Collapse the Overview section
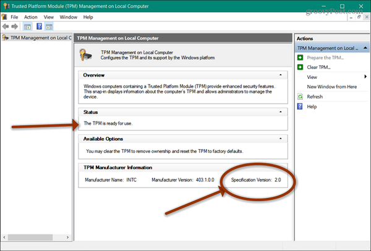 click(x=281, y=75)
